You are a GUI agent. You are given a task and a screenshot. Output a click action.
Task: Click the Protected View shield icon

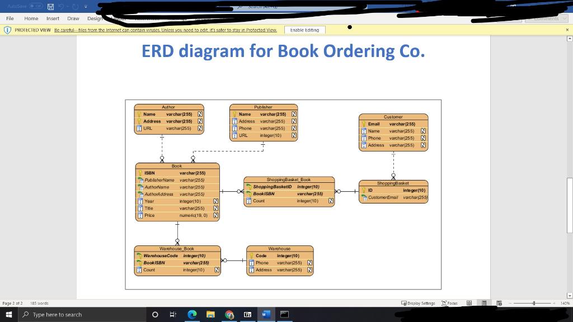click(8, 31)
